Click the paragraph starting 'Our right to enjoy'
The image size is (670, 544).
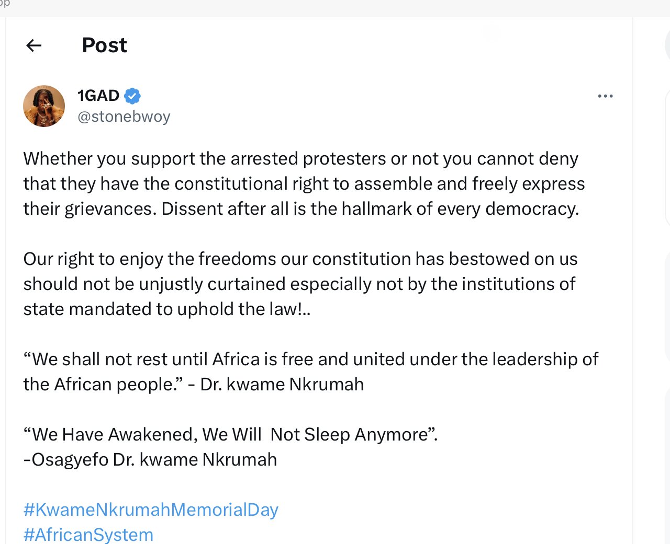tap(300, 284)
